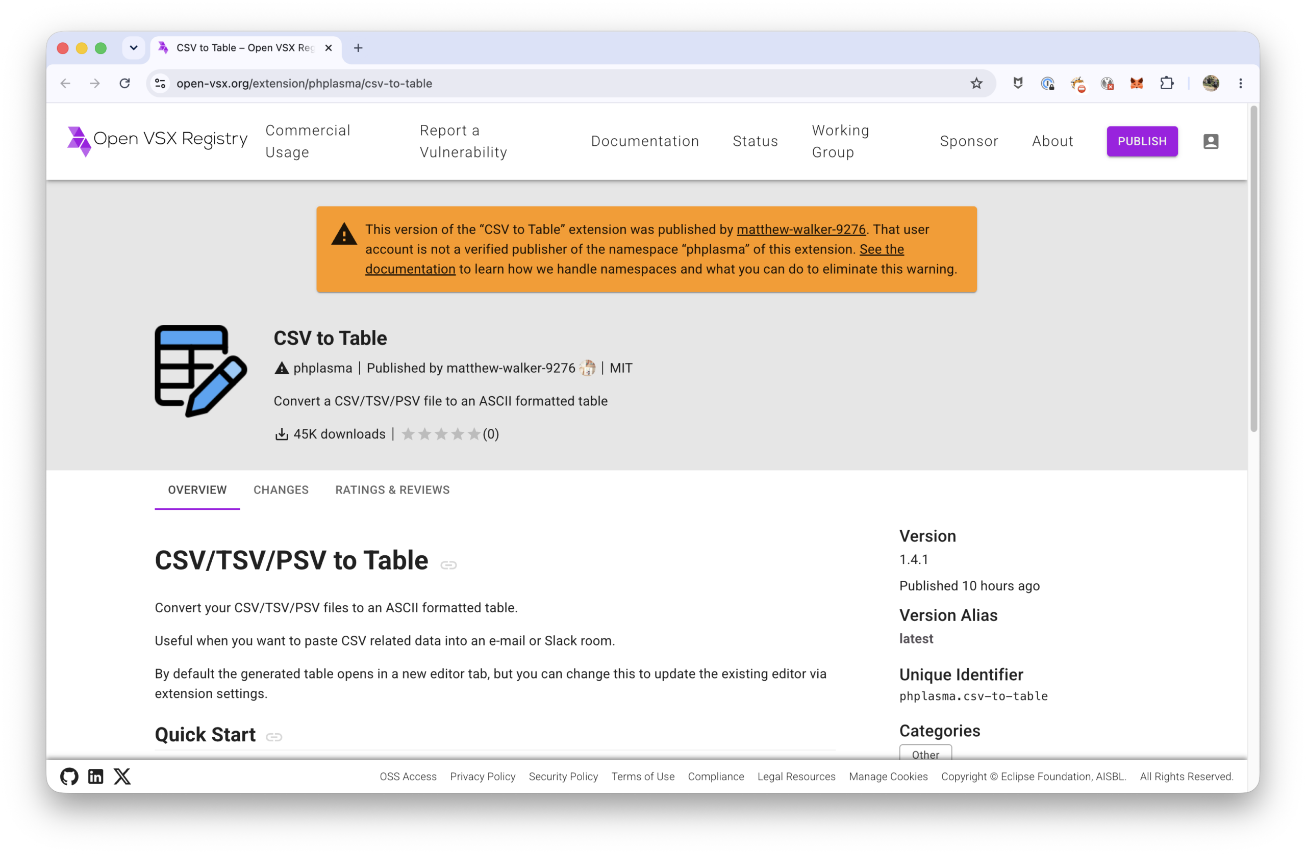This screenshot has height=854, width=1306.
Task: Click the phplasma namespace link
Action: point(322,368)
